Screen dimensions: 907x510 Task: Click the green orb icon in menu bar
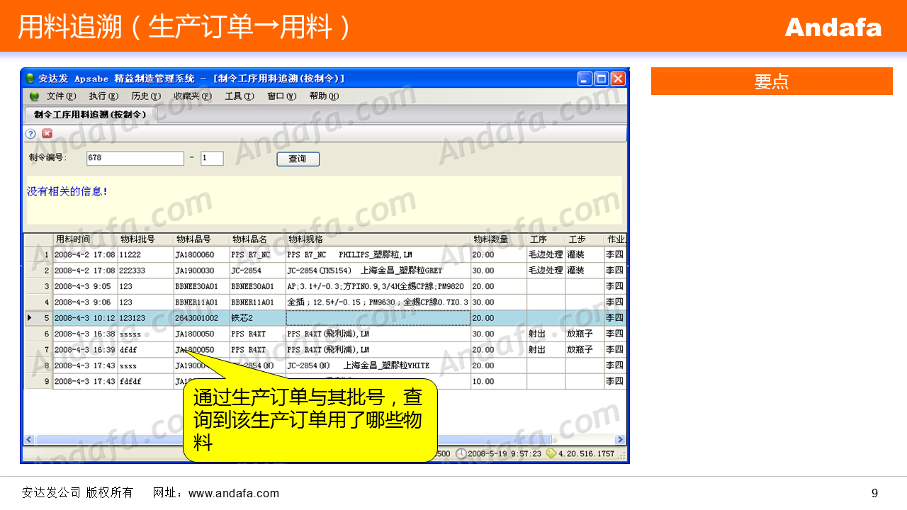[34, 96]
